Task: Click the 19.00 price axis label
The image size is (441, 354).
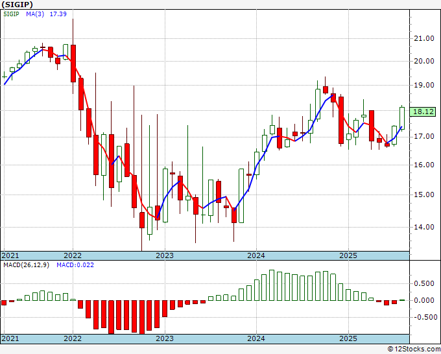Action: pyautogui.click(x=424, y=85)
